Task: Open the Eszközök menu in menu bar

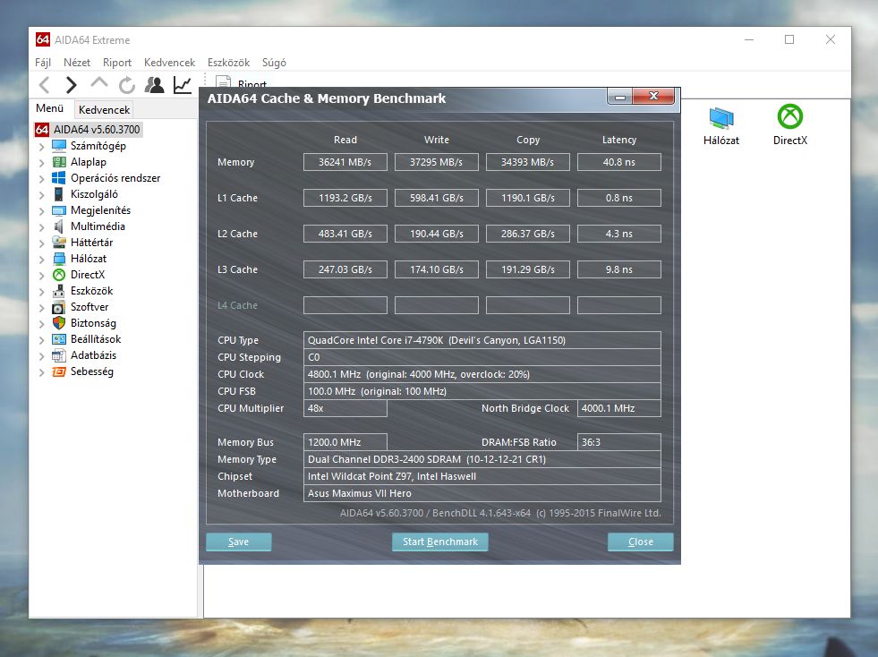Action: [x=228, y=63]
